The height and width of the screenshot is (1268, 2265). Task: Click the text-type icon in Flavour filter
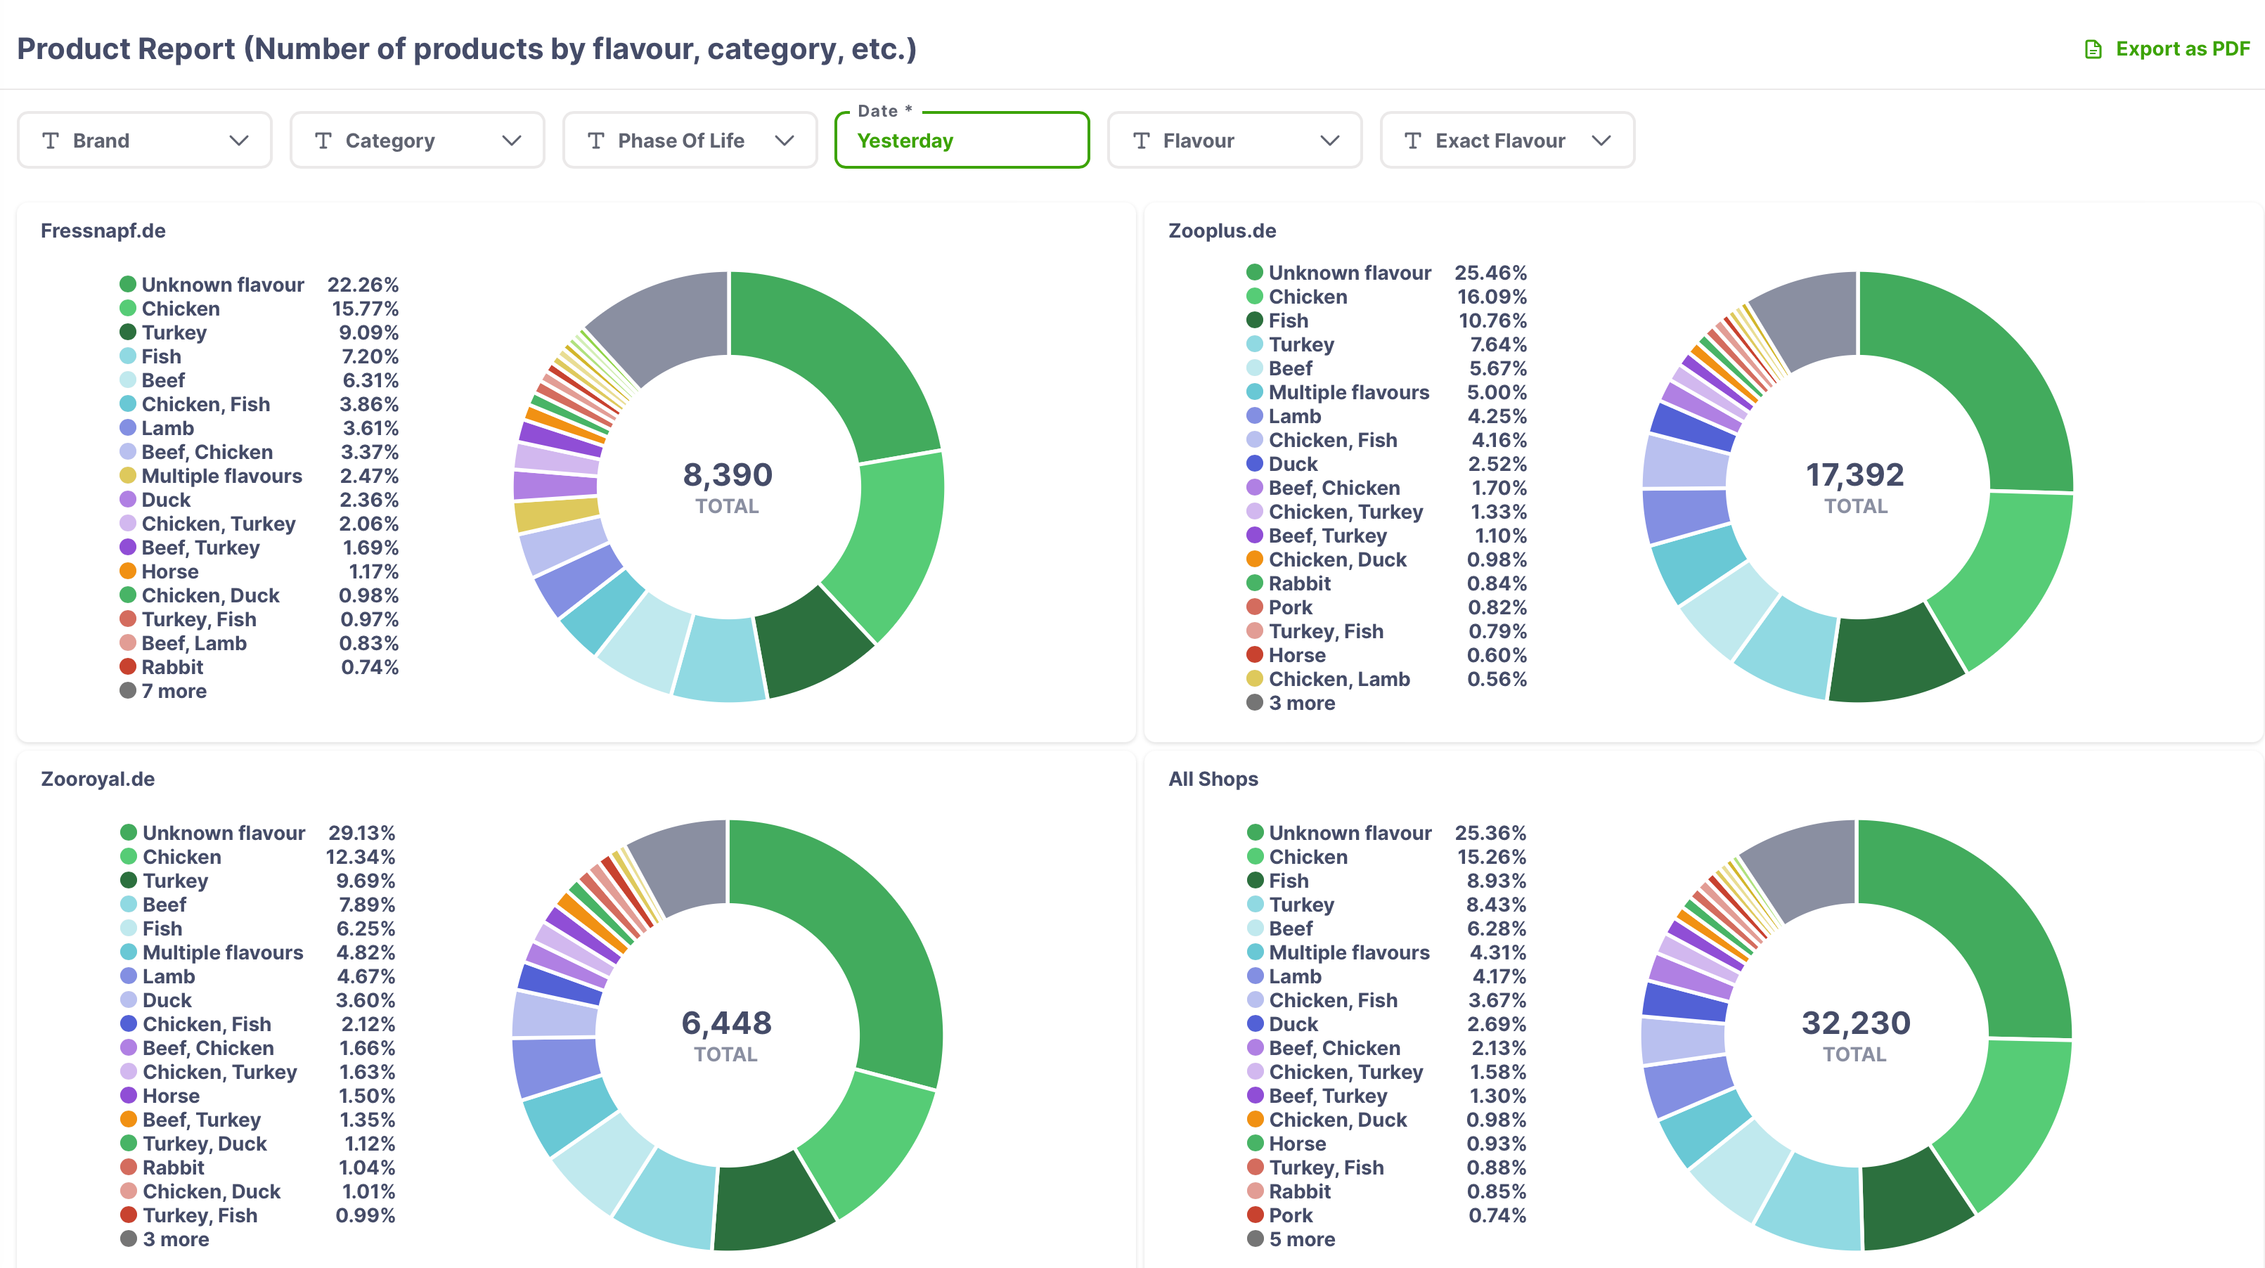(1142, 141)
